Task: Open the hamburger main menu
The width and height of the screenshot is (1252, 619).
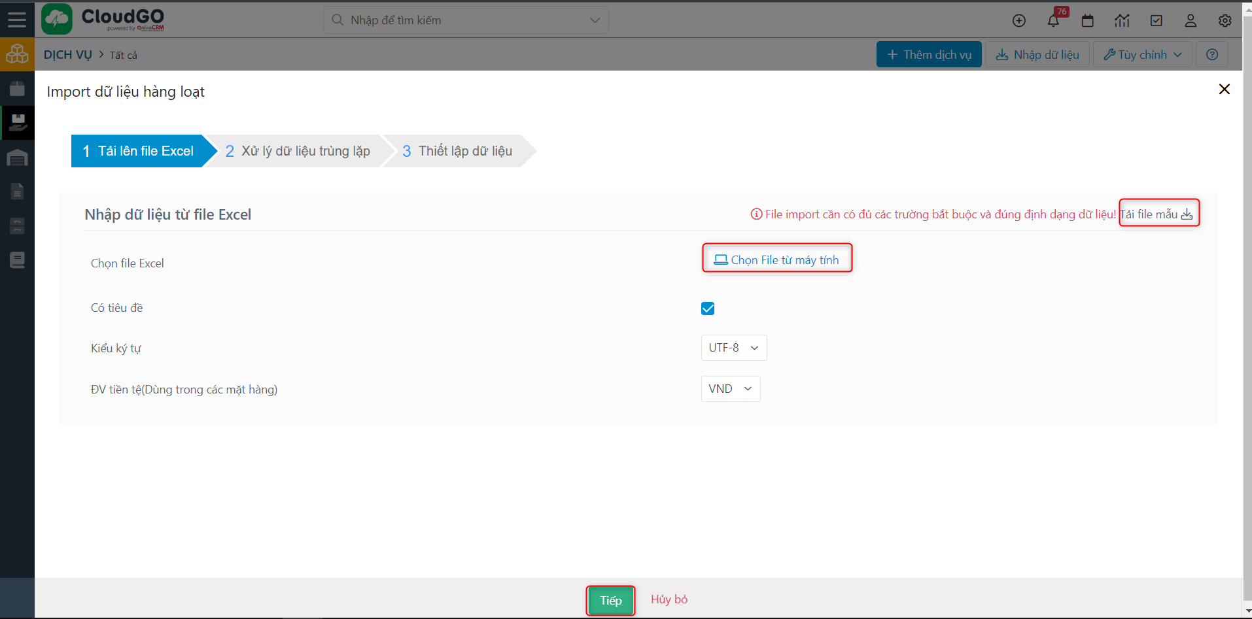Action: pyautogui.click(x=17, y=20)
